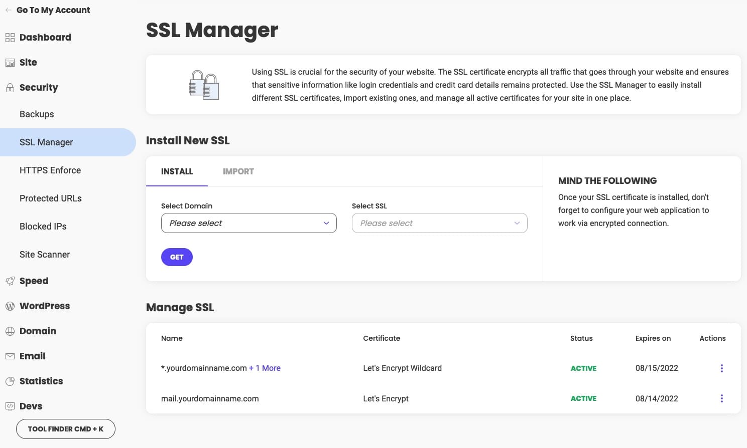
Task: Open the Select Domain dropdown
Action: click(248, 222)
